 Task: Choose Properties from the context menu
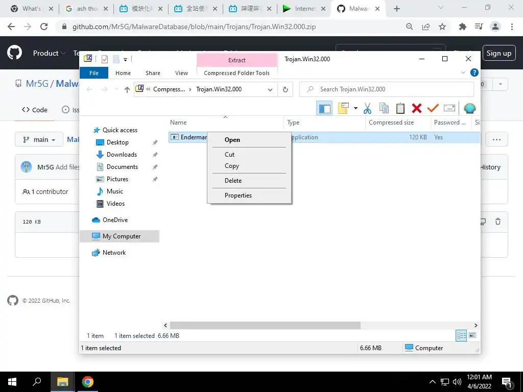[249, 195]
